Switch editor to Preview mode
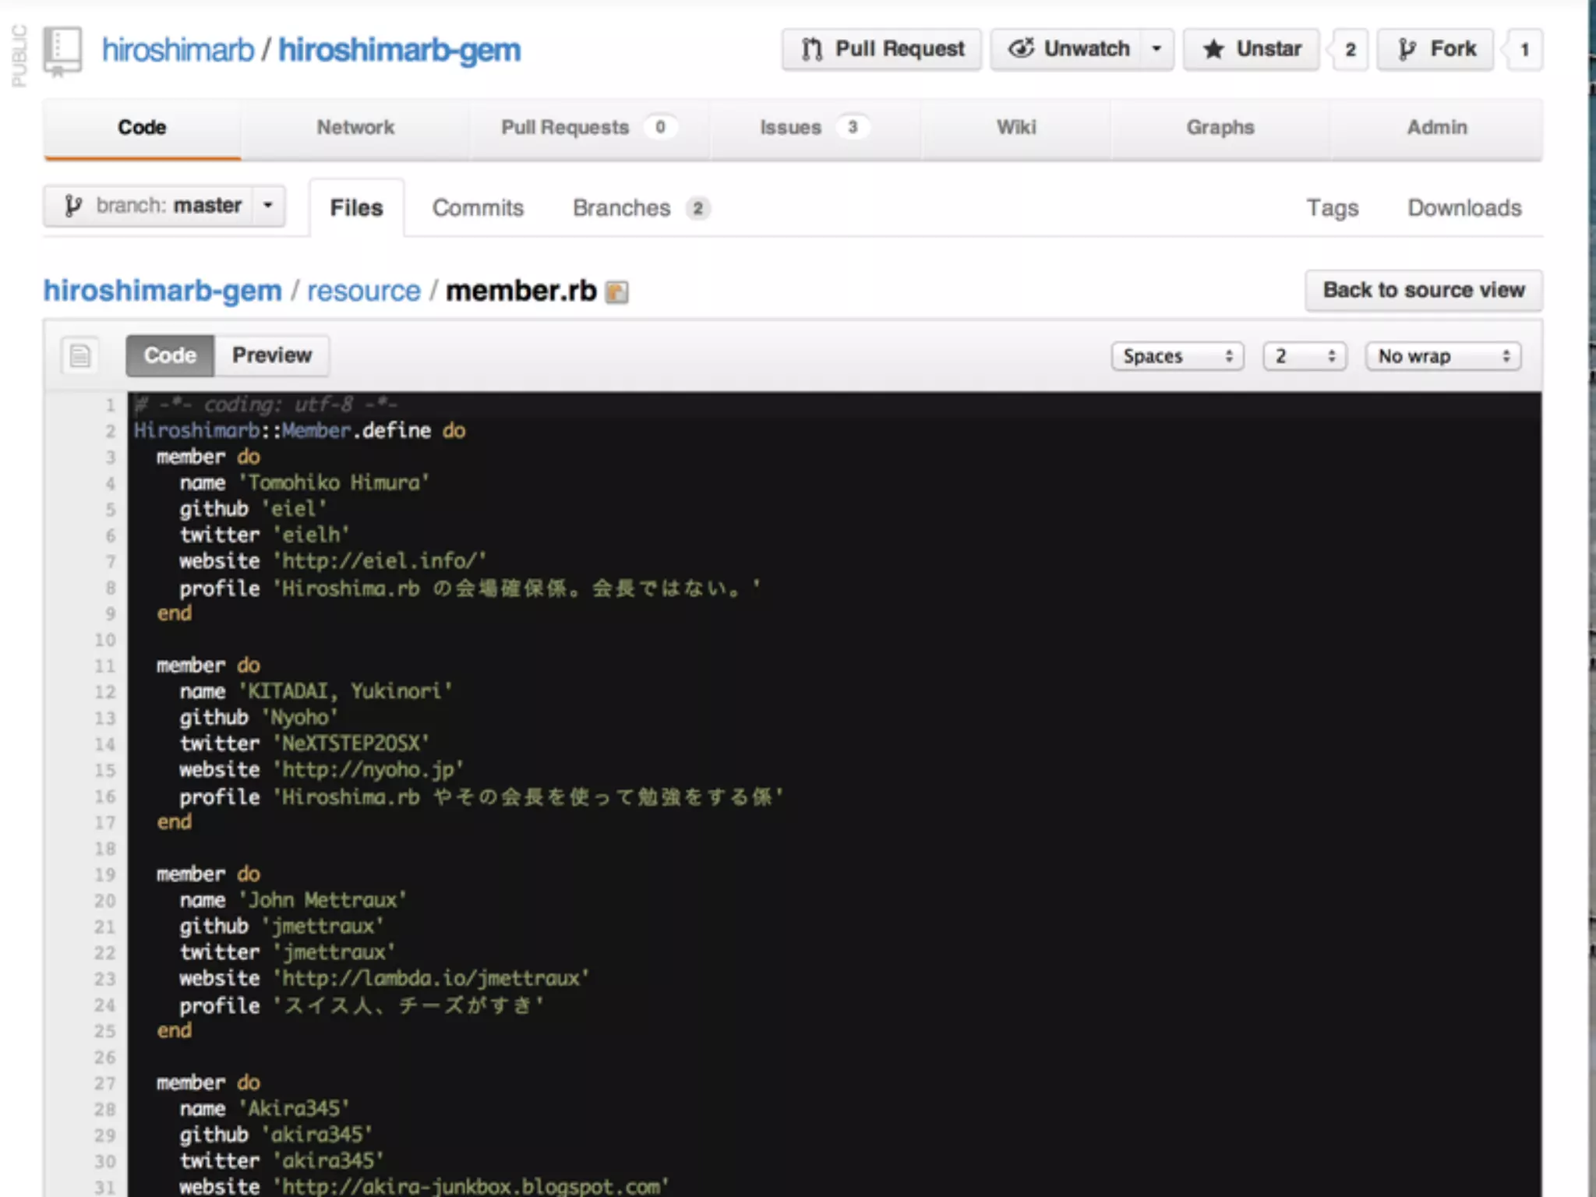This screenshot has height=1197, width=1596. click(x=272, y=355)
